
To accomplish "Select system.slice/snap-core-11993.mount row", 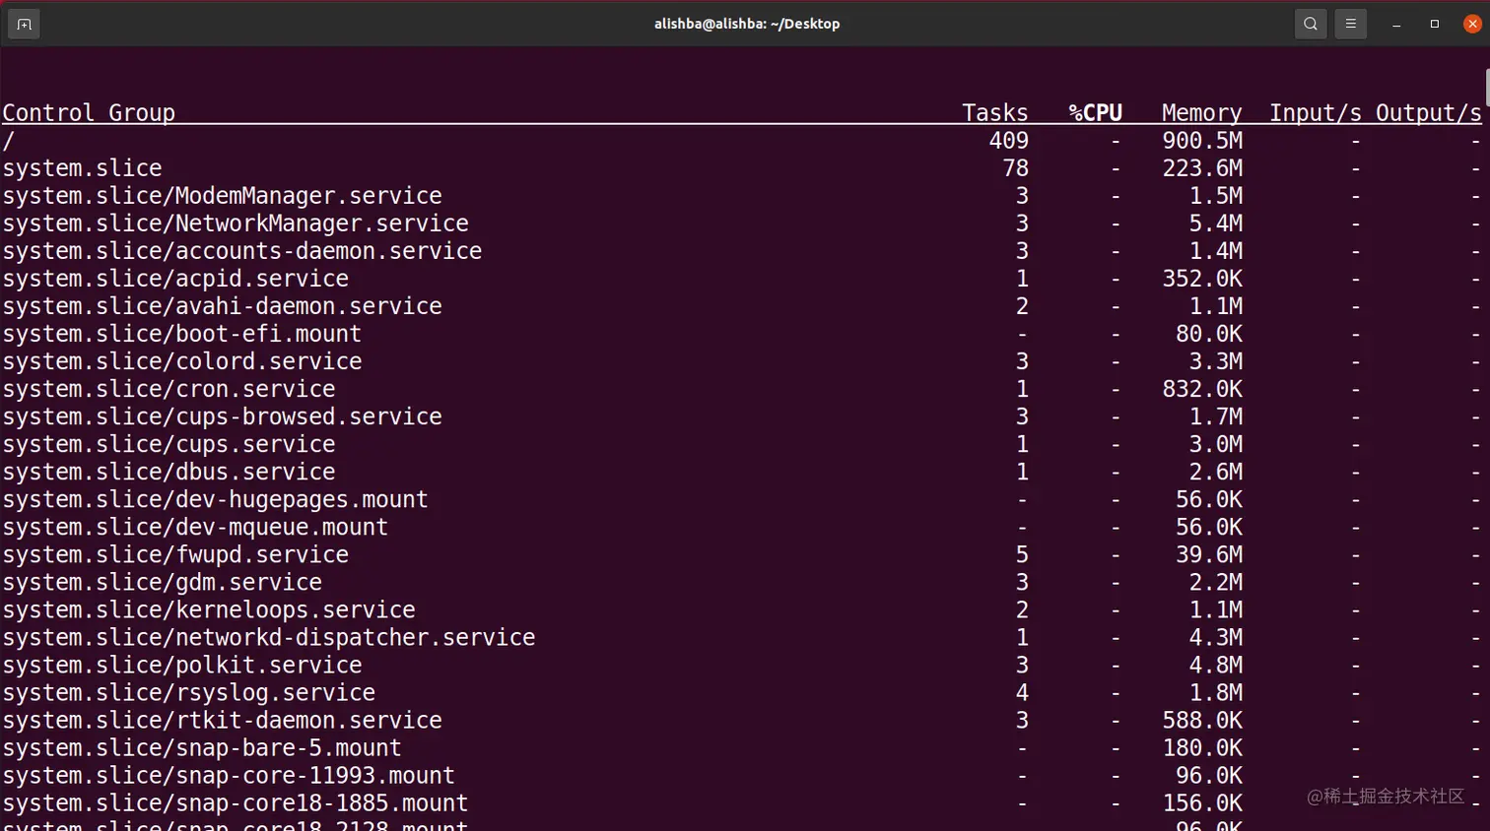I will point(741,775).
